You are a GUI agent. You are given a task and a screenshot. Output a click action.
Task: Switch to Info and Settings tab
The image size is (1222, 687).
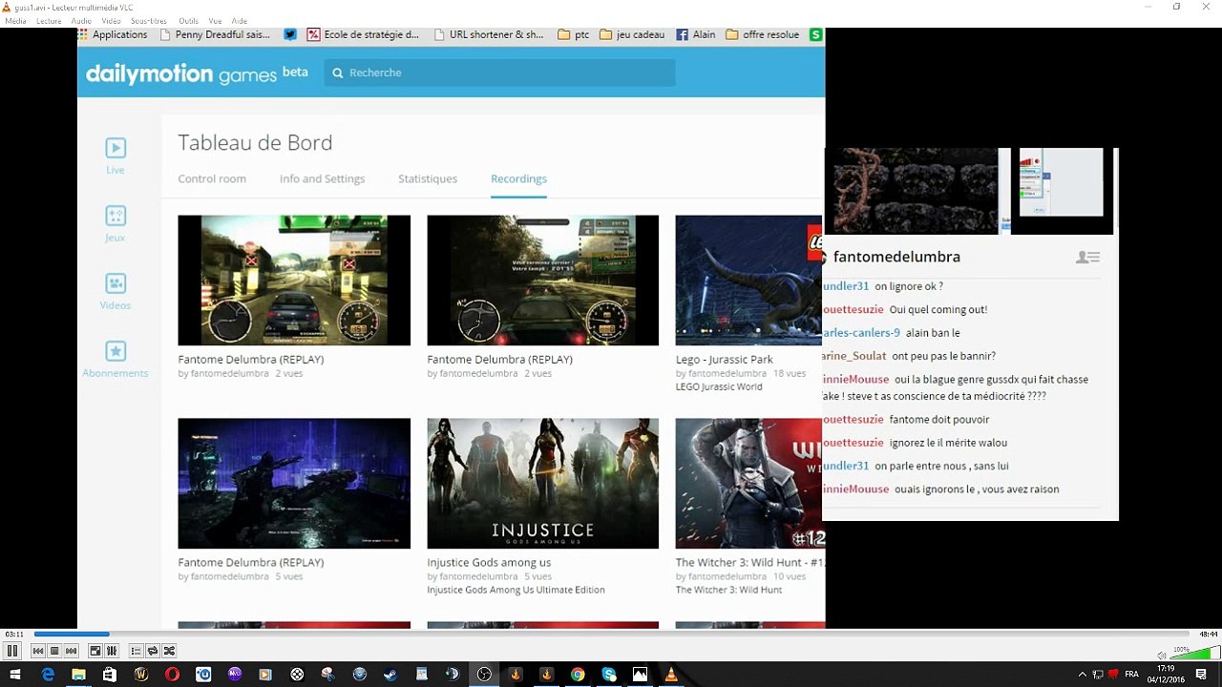coord(322,178)
